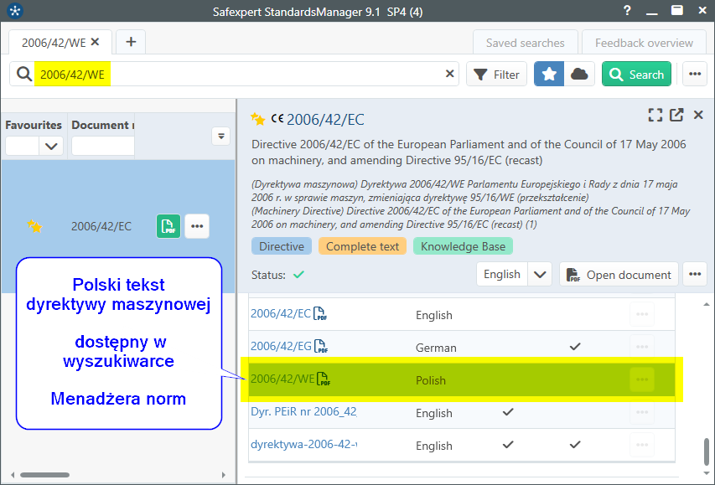
Task: Expand the Favourites column filter dropdown
Action: coord(52,146)
